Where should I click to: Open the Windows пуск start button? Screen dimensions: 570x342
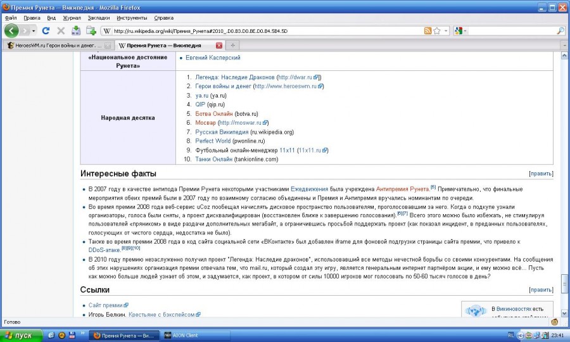click(21, 336)
